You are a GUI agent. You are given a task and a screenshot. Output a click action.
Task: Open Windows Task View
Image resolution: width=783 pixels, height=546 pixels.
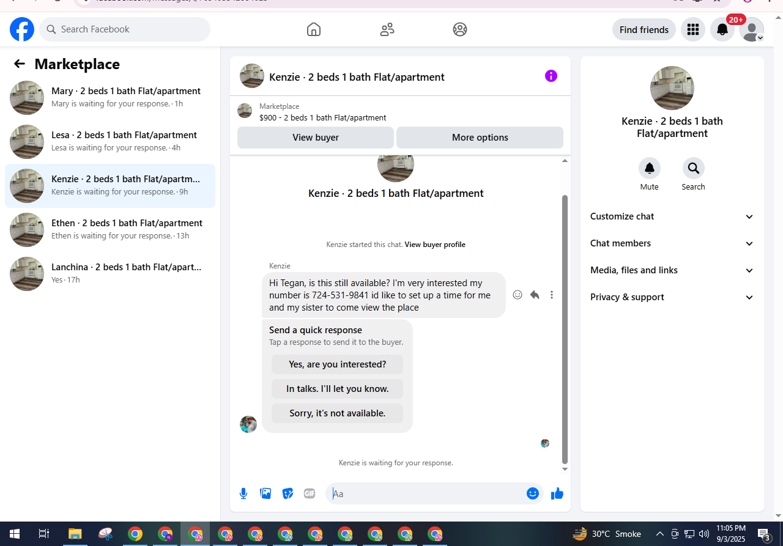tap(44, 534)
